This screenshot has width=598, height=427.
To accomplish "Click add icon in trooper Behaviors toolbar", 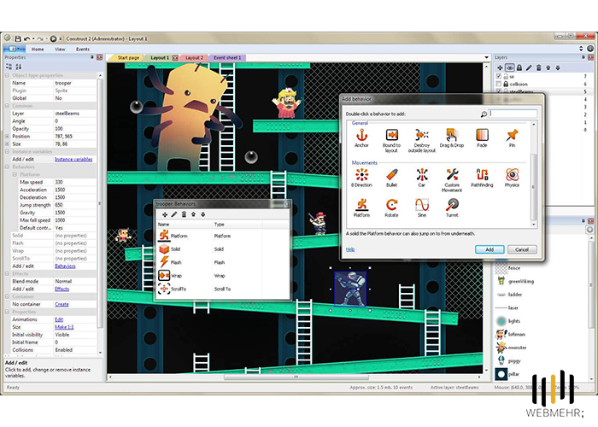I will pyautogui.click(x=165, y=214).
